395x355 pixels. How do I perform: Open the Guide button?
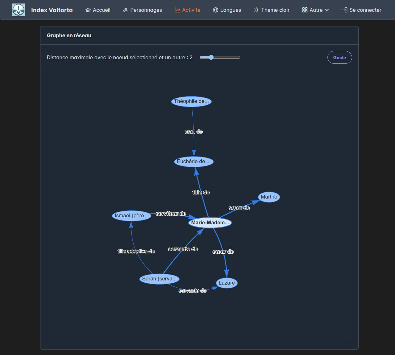[x=340, y=58]
